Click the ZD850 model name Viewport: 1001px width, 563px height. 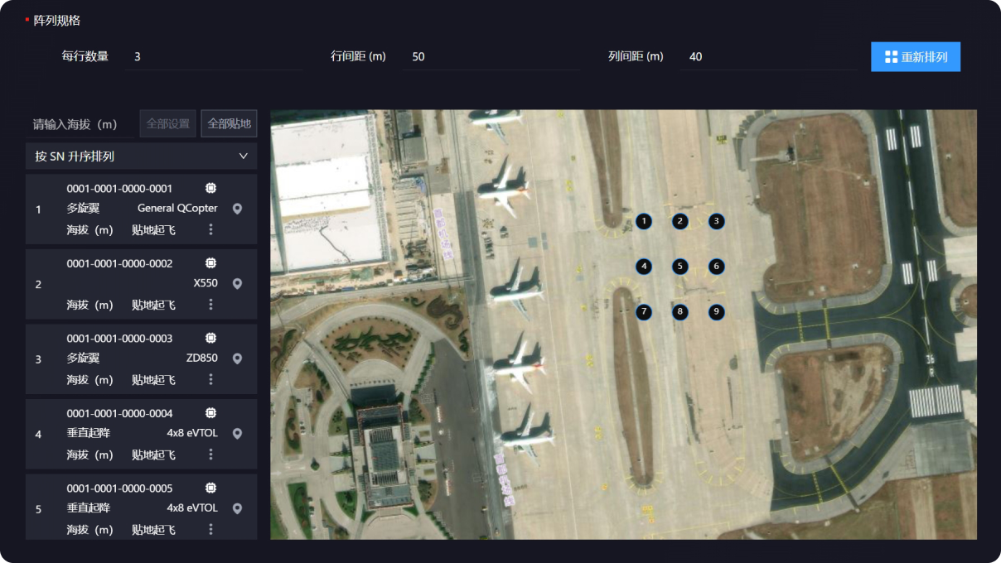(202, 358)
